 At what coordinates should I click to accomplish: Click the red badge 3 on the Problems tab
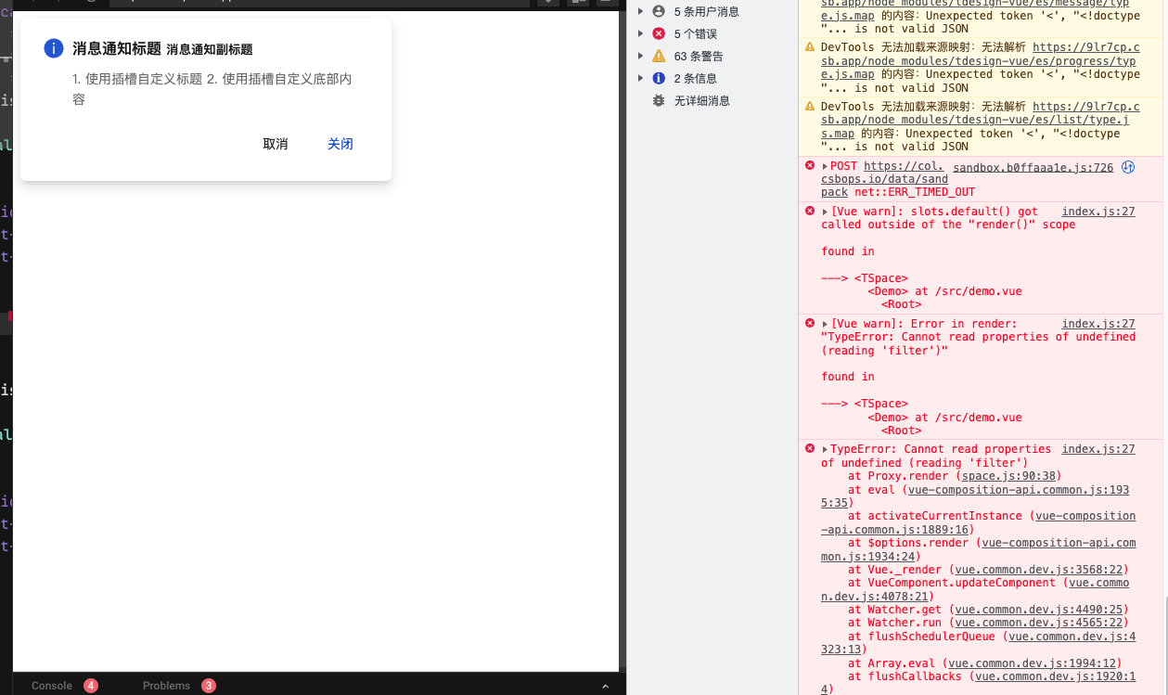pos(209,686)
